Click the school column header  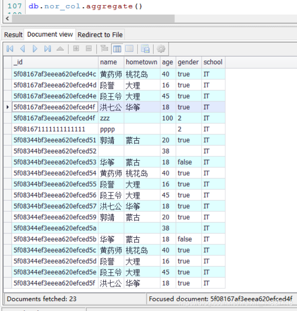click(213, 62)
